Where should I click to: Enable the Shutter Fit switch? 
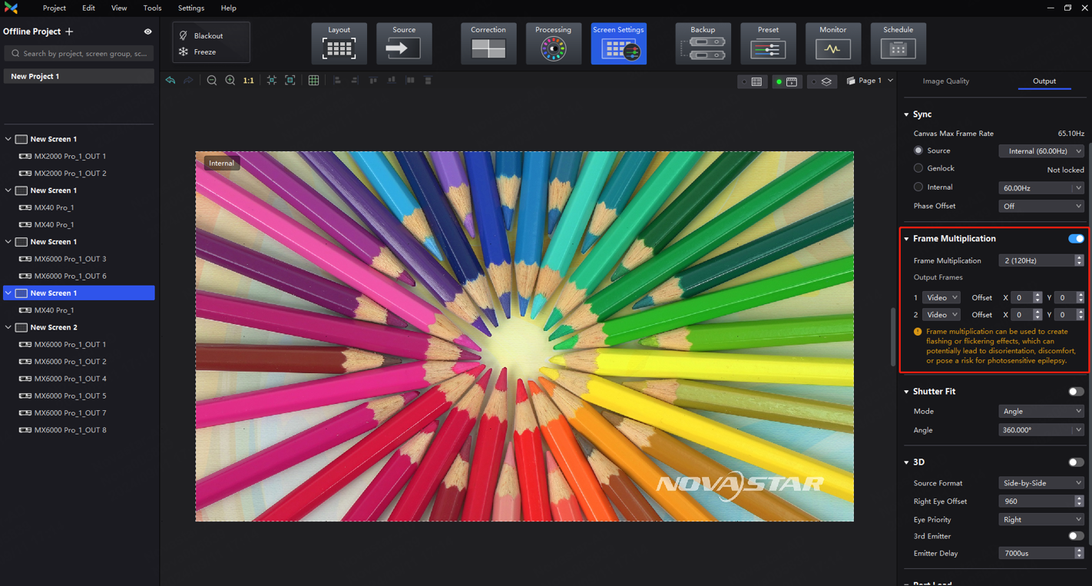1076,392
